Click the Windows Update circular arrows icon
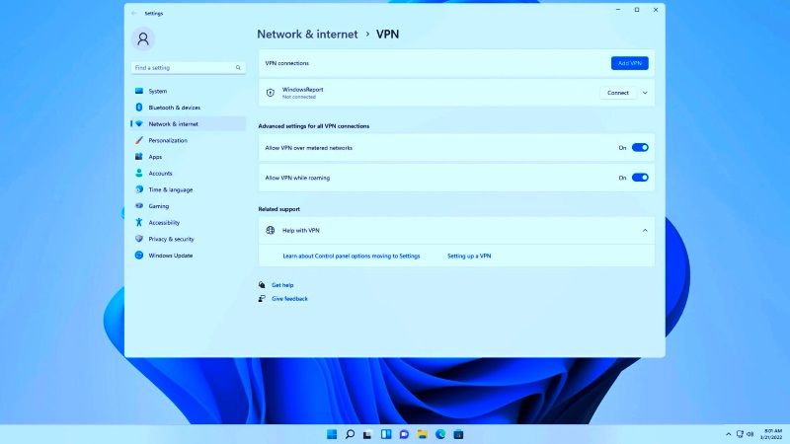This screenshot has width=790, height=444. point(139,256)
